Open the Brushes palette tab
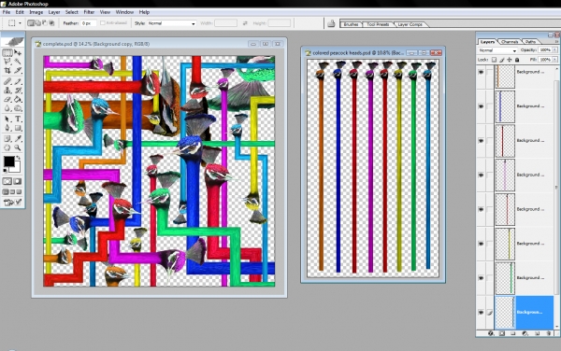Image resolution: width=561 pixels, height=351 pixels. tap(351, 24)
